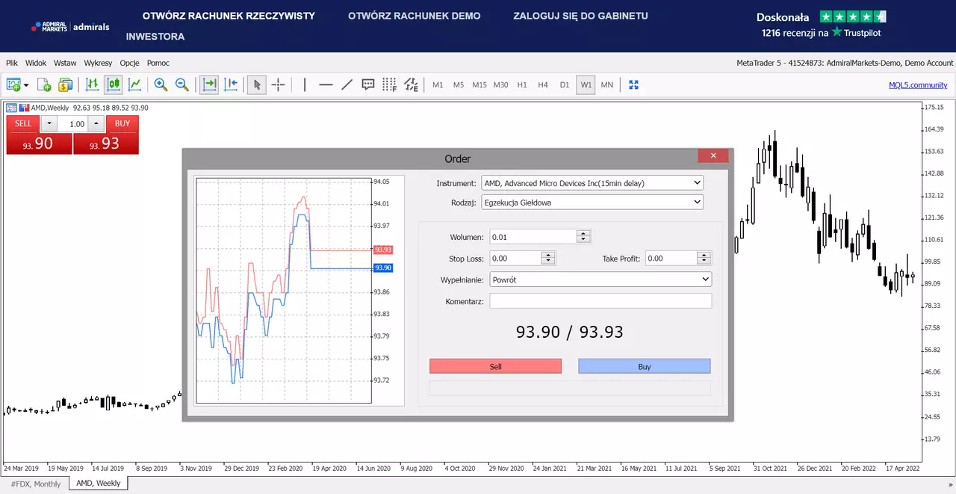Select the horizontal line tool

[x=326, y=84]
